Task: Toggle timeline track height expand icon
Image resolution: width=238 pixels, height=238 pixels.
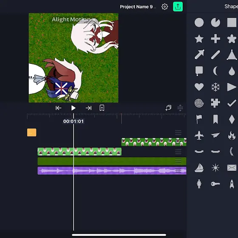Action: [x=180, y=108]
